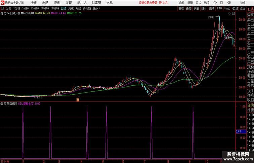
Task: Click the 复权 toolbar button
Action: (x=181, y=8)
